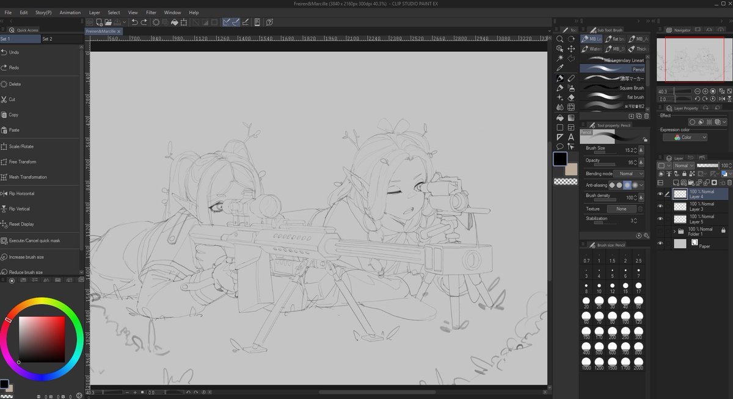Open the layer blend mode Normal dropdown

click(x=683, y=165)
